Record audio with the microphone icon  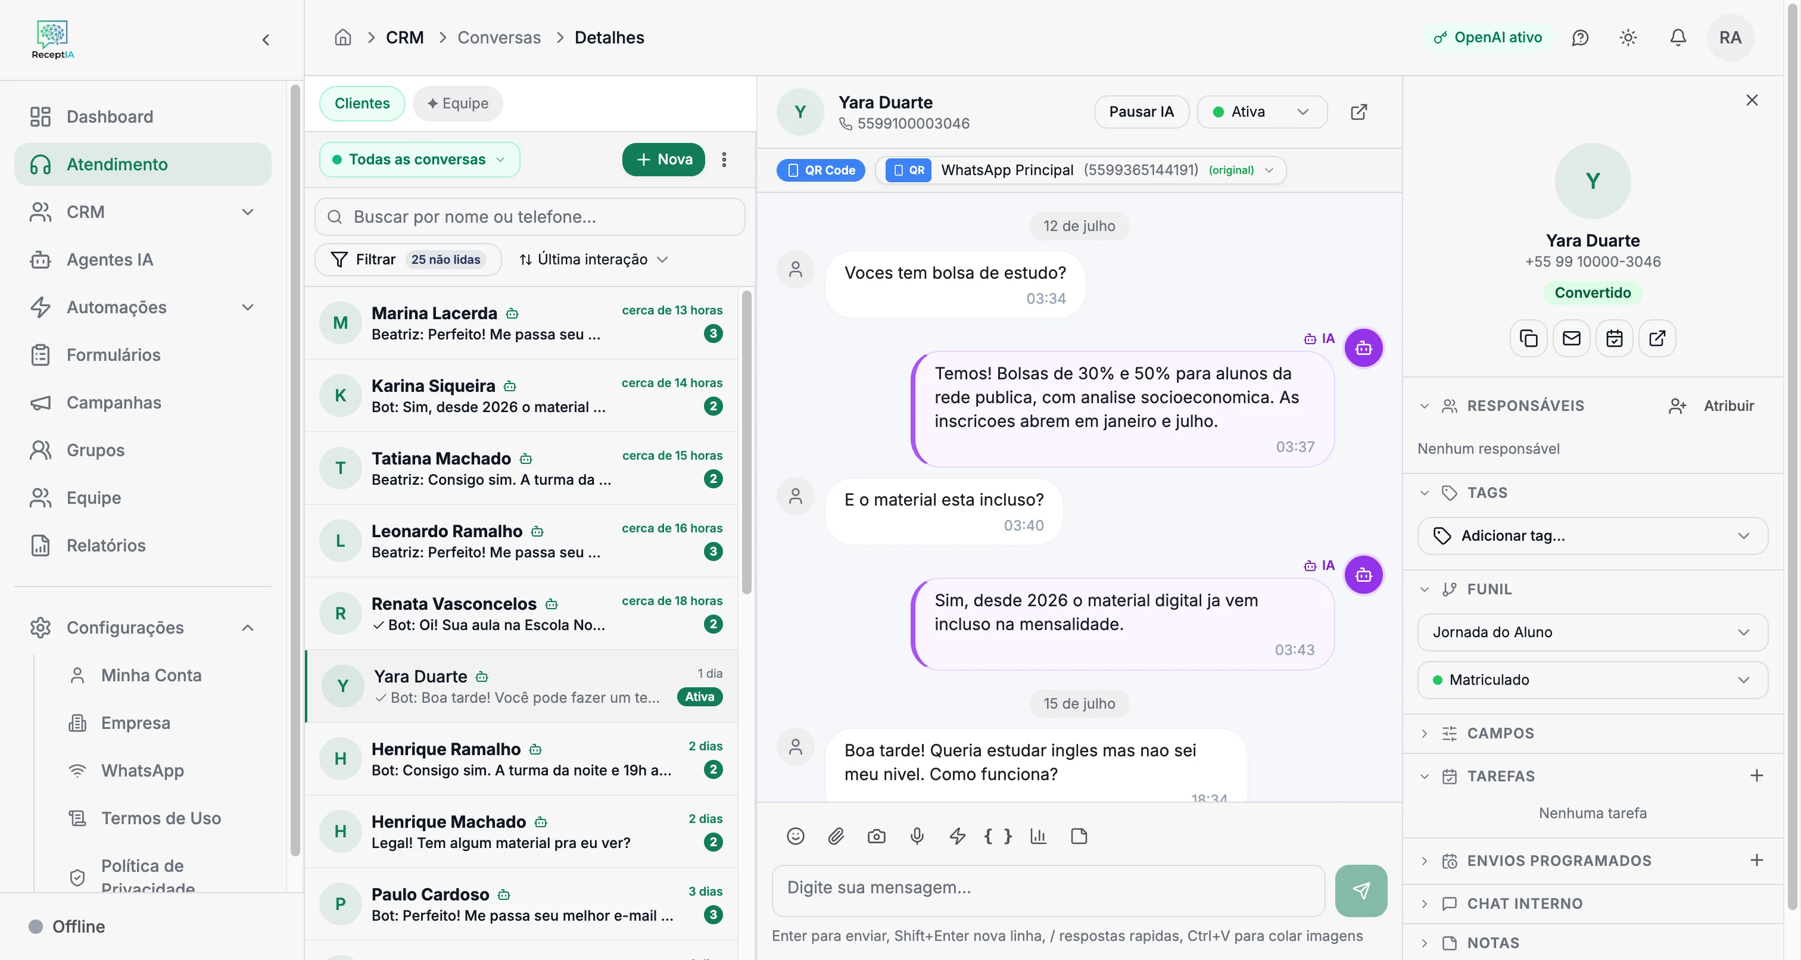tap(917, 836)
